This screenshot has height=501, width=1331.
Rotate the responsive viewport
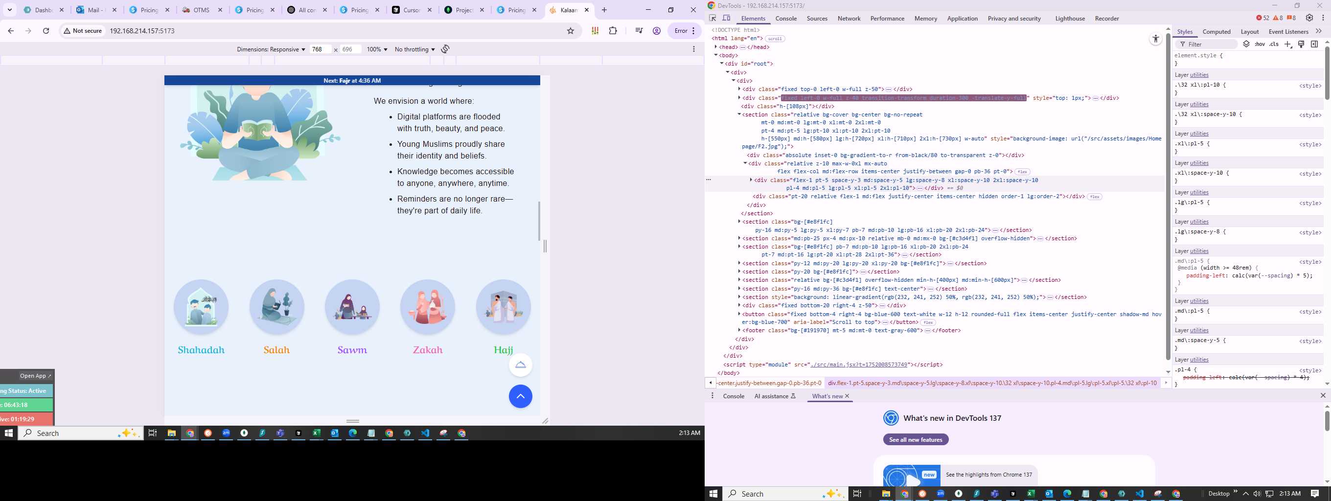445,49
